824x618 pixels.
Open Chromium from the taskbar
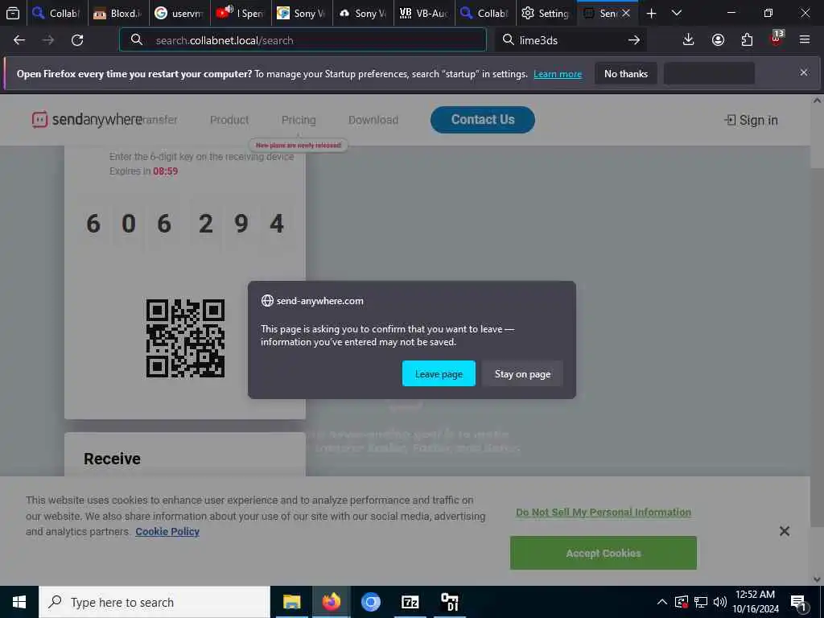pos(370,602)
